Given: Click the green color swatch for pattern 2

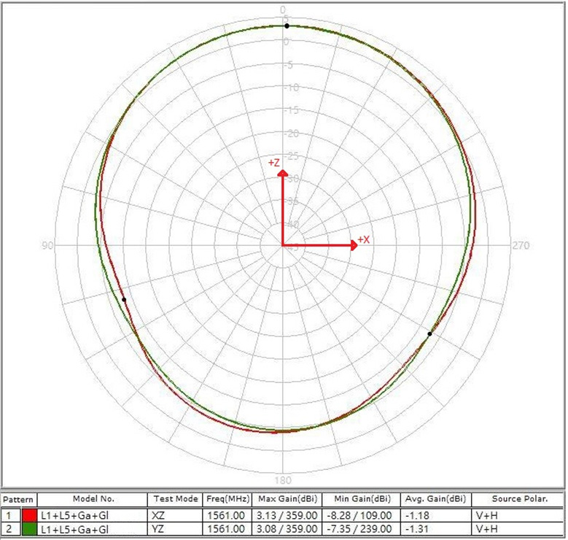Looking at the screenshot, I should click(x=31, y=528).
